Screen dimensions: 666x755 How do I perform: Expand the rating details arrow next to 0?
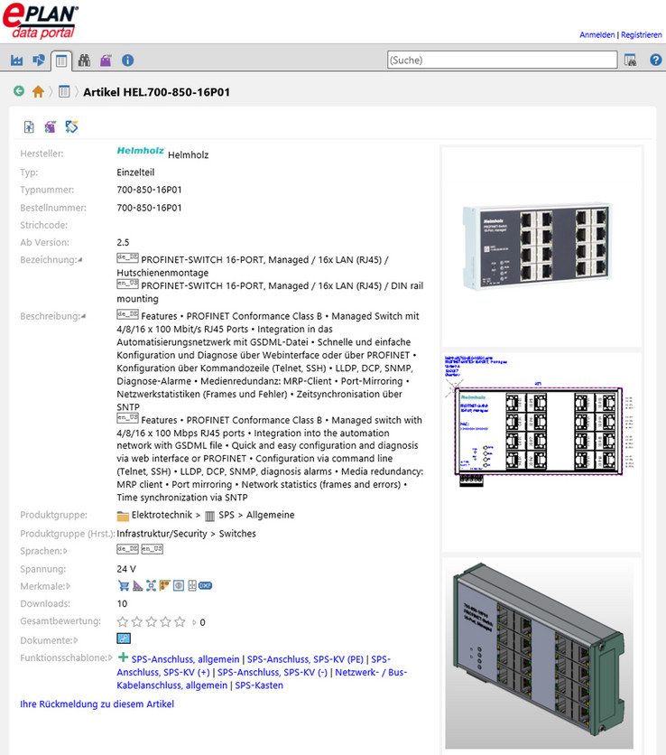pos(194,622)
